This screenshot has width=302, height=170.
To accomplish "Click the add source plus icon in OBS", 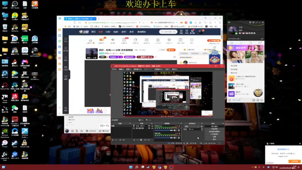I will [x=134, y=140].
